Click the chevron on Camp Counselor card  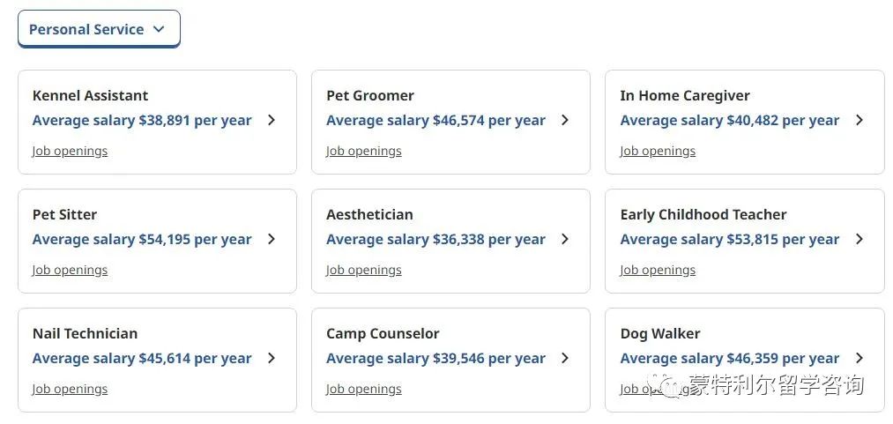tap(565, 358)
